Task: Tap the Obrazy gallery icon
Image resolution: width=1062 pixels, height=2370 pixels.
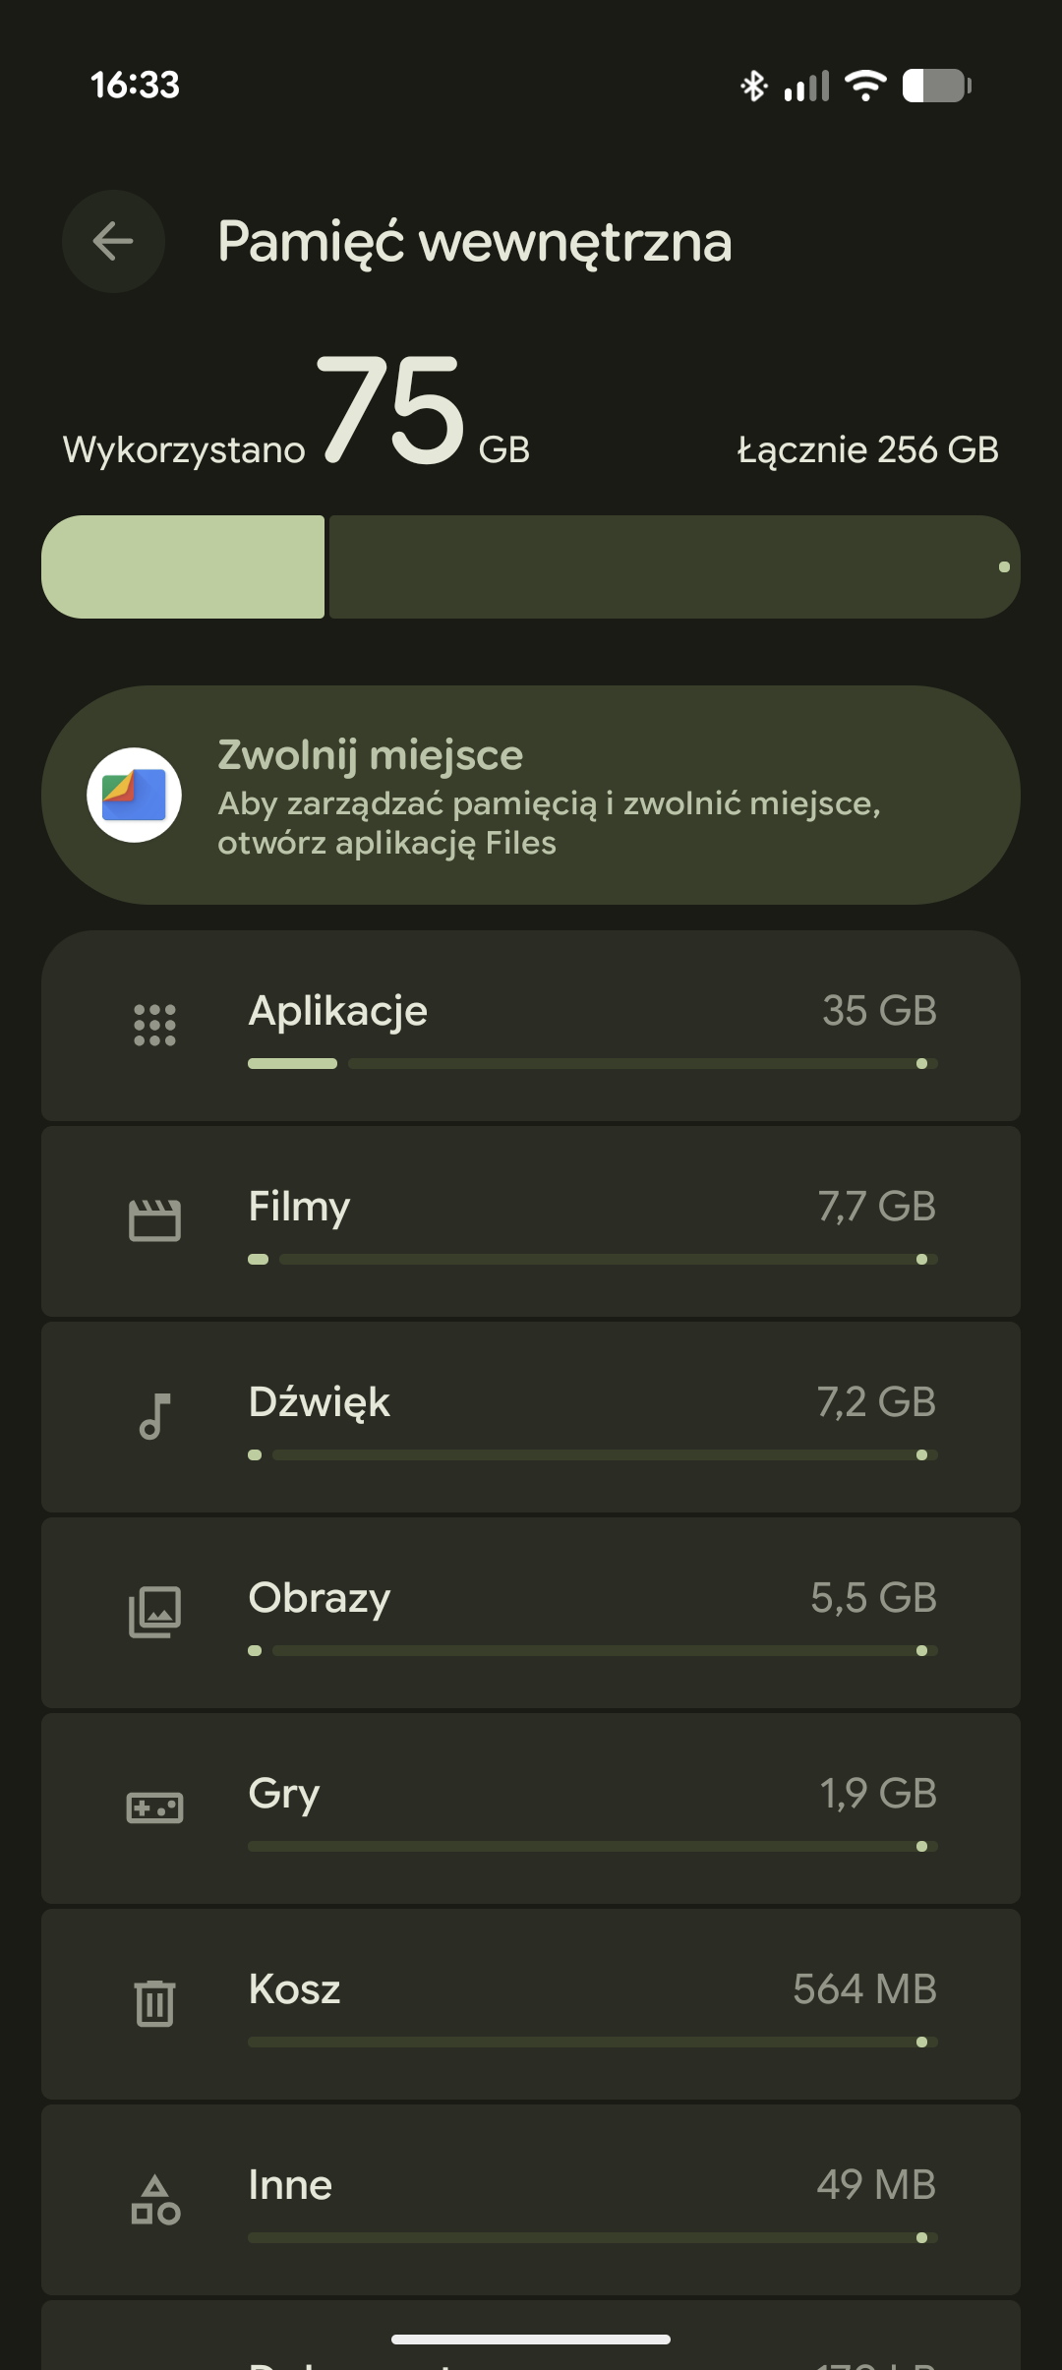Action: 154,1612
